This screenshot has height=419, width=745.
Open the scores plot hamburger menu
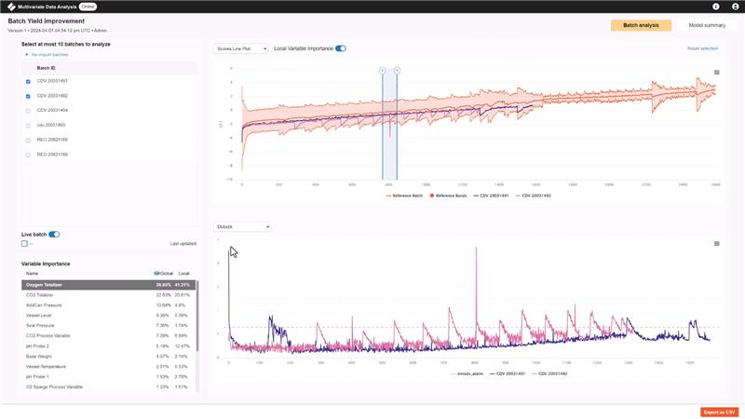716,73
